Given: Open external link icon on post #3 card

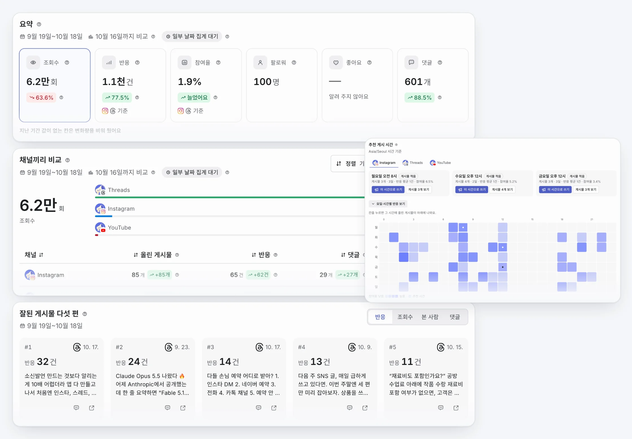Looking at the screenshot, I should tap(274, 408).
